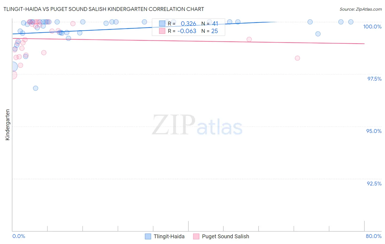Image resolution: width=385 pixels, height=244 pixels.
Task: Click the rightmost pink data point
Action: pyautogui.click(x=297, y=58)
